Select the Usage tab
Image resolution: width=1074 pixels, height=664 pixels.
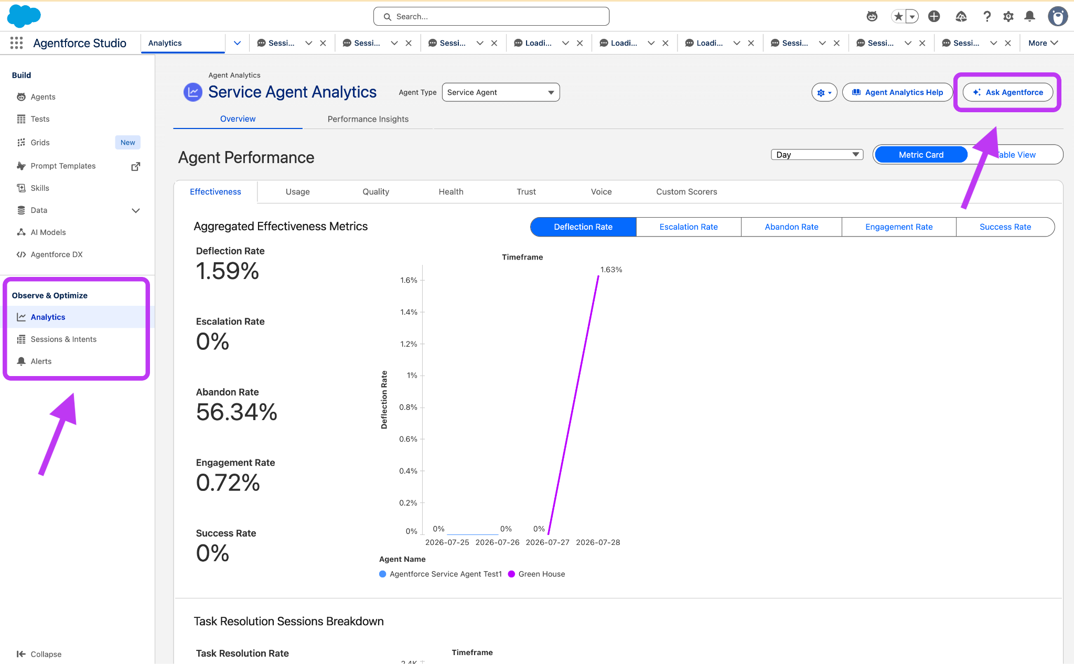297,192
